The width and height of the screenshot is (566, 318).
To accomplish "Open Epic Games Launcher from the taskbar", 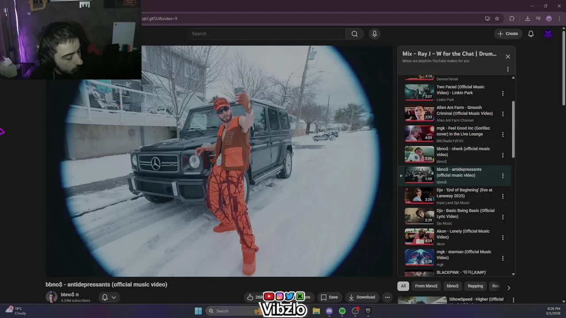I will pyautogui.click(x=368, y=311).
